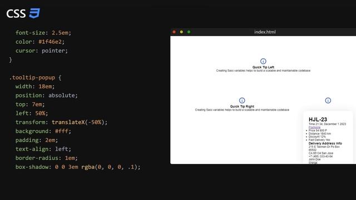The height and width of the screenshot is (200, 356).
Task: Click the blue CSS3 shield logo
Action: click(34, 13)
